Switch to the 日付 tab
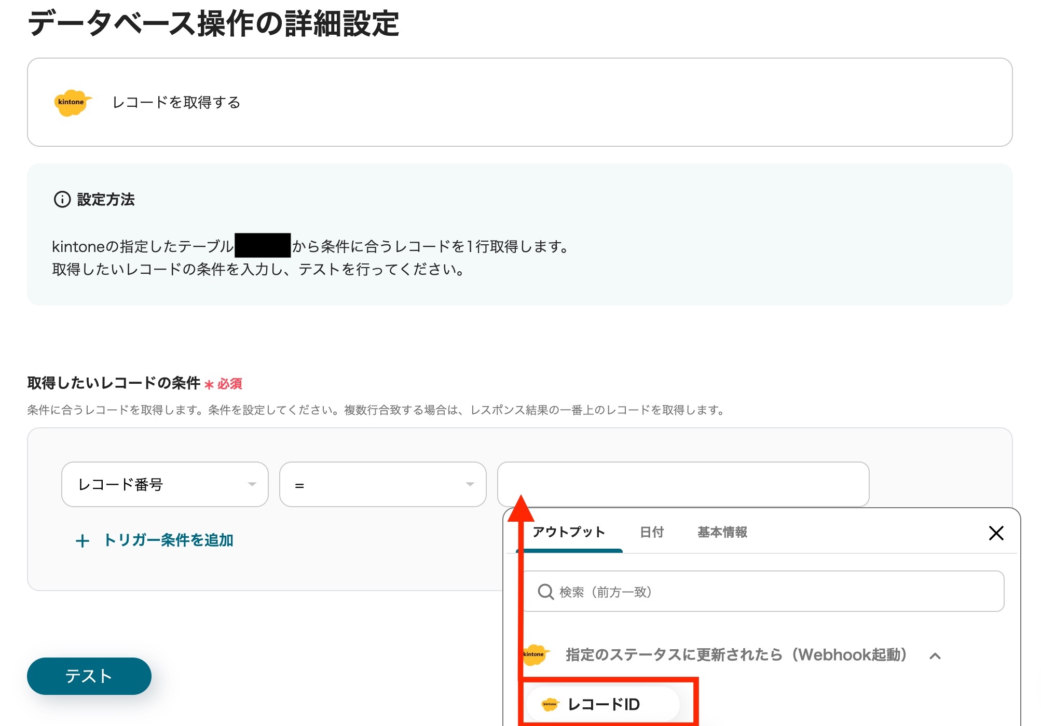This screenshot has height=726, width=1041. click(652, 532)
